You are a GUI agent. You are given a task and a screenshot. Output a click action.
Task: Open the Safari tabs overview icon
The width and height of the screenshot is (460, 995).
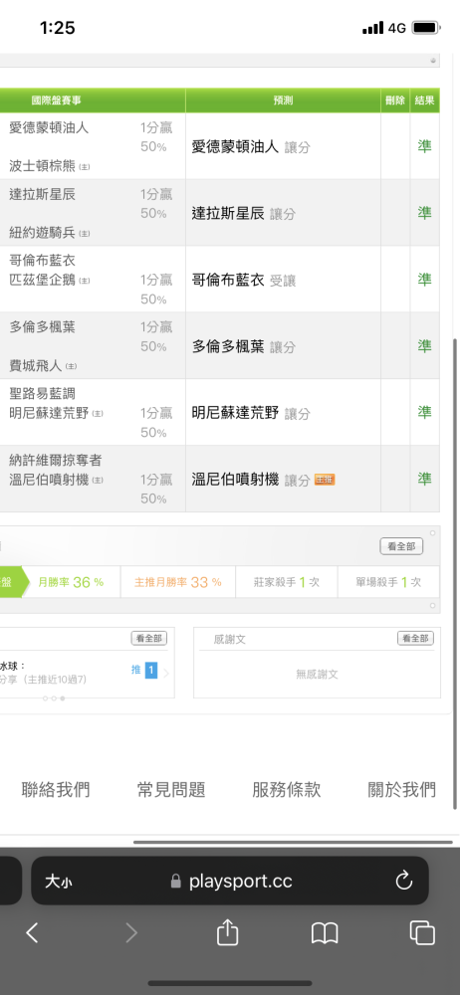pos(422,933)
